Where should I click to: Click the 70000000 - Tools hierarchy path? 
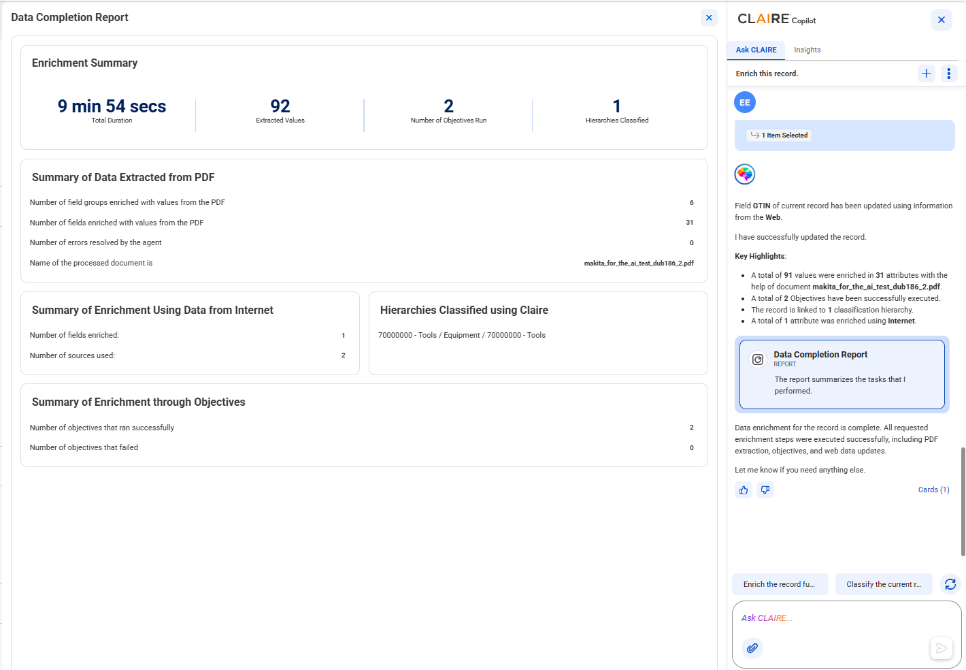tap(462, 335)
